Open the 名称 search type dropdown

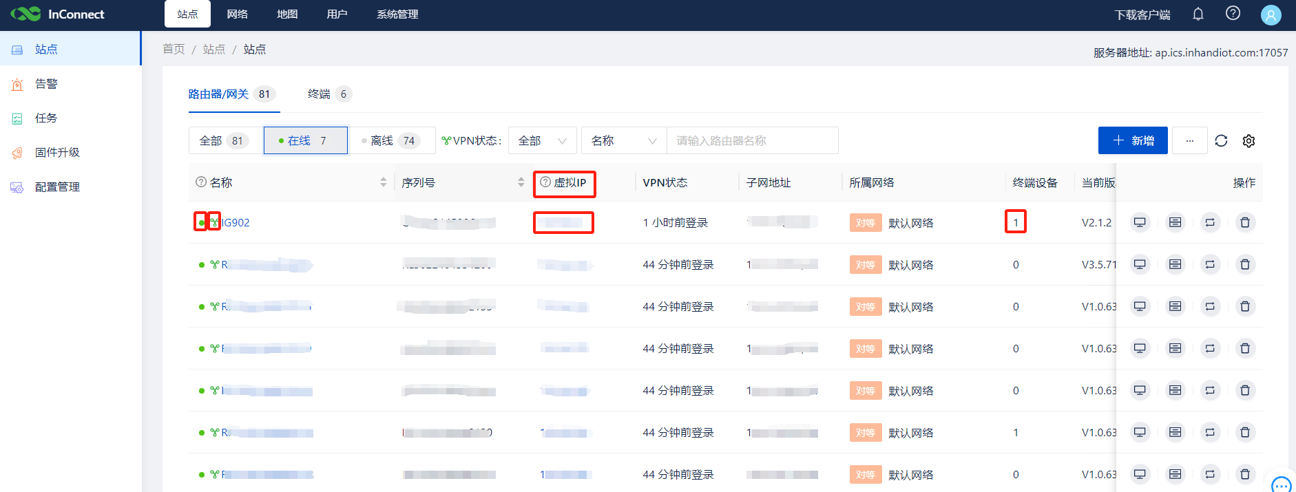coord(623,140)
